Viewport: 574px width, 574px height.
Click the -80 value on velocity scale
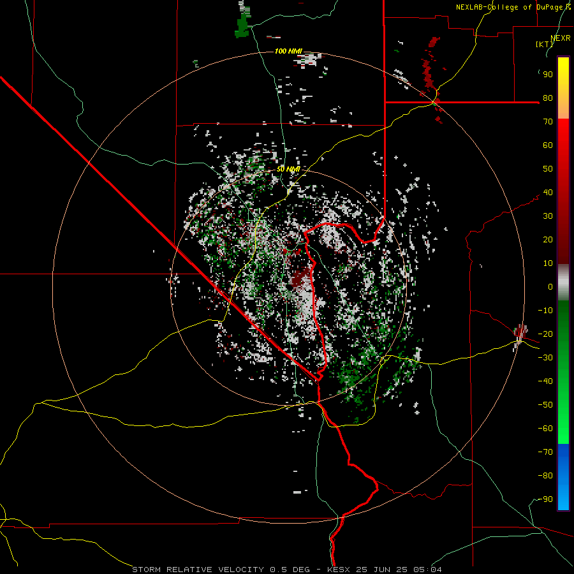pos(545,476)
